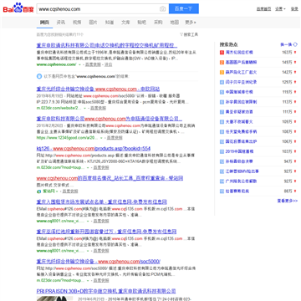Click the red rank 1 badge in hot searches
Viewport: 301px width, 301px height.
point(222,53)
